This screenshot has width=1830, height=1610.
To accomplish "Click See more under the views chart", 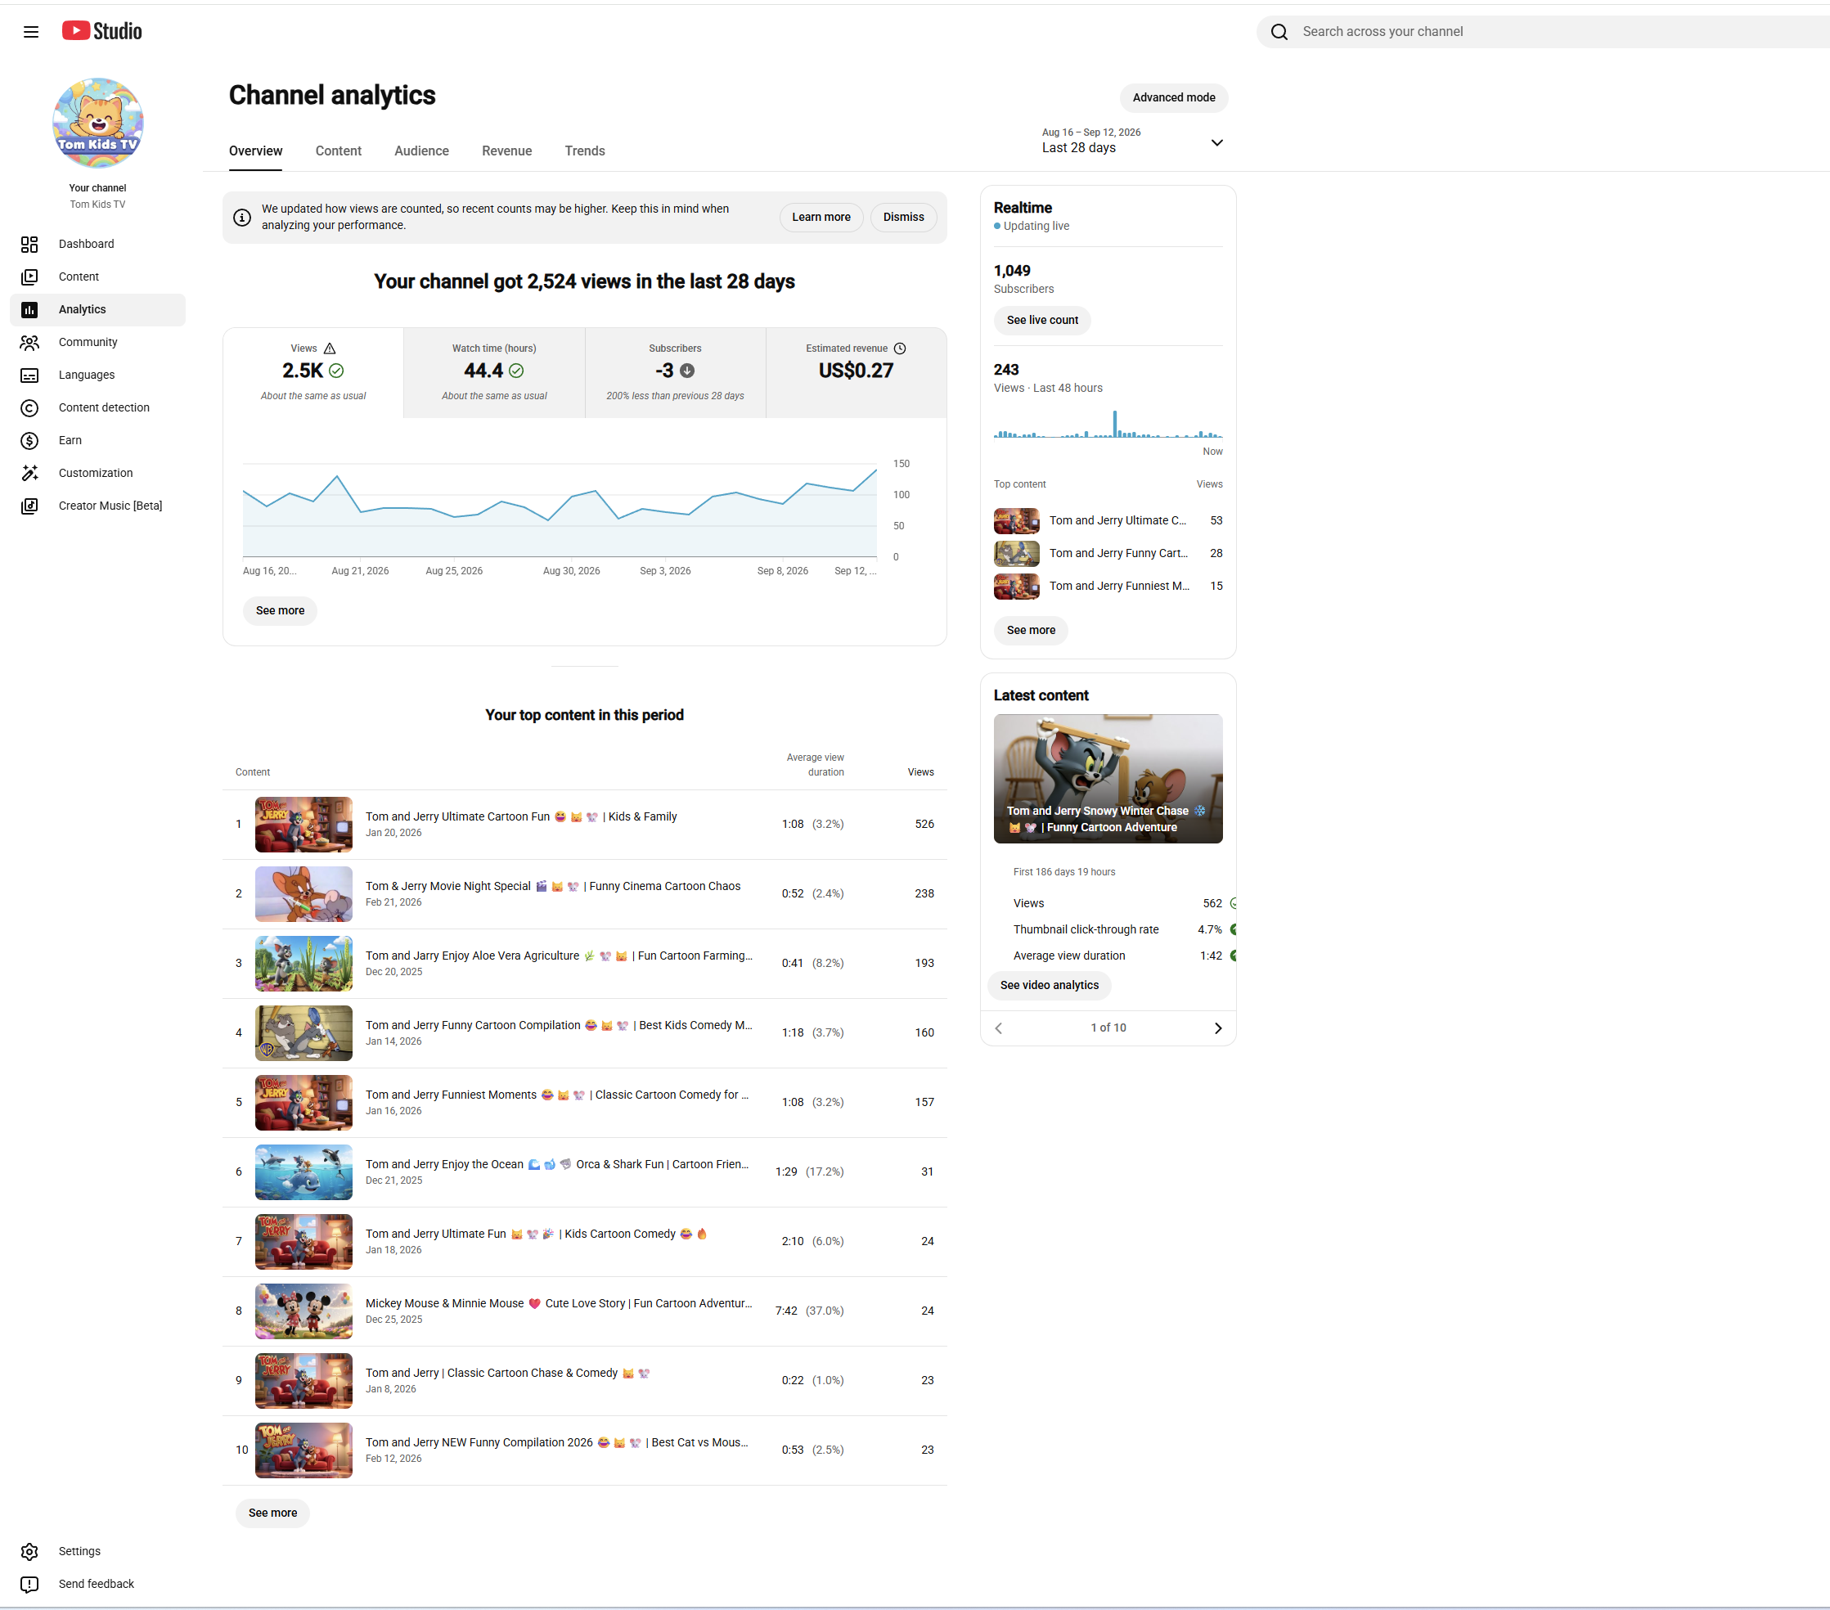I will click(x=281, y=610).
